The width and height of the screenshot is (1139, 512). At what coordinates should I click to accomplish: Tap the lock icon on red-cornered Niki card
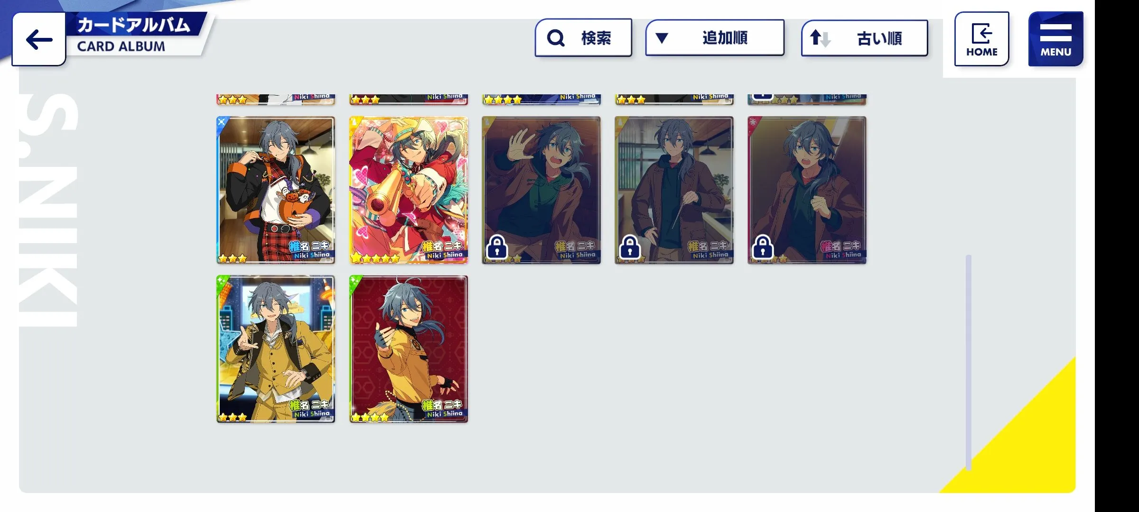763,247
